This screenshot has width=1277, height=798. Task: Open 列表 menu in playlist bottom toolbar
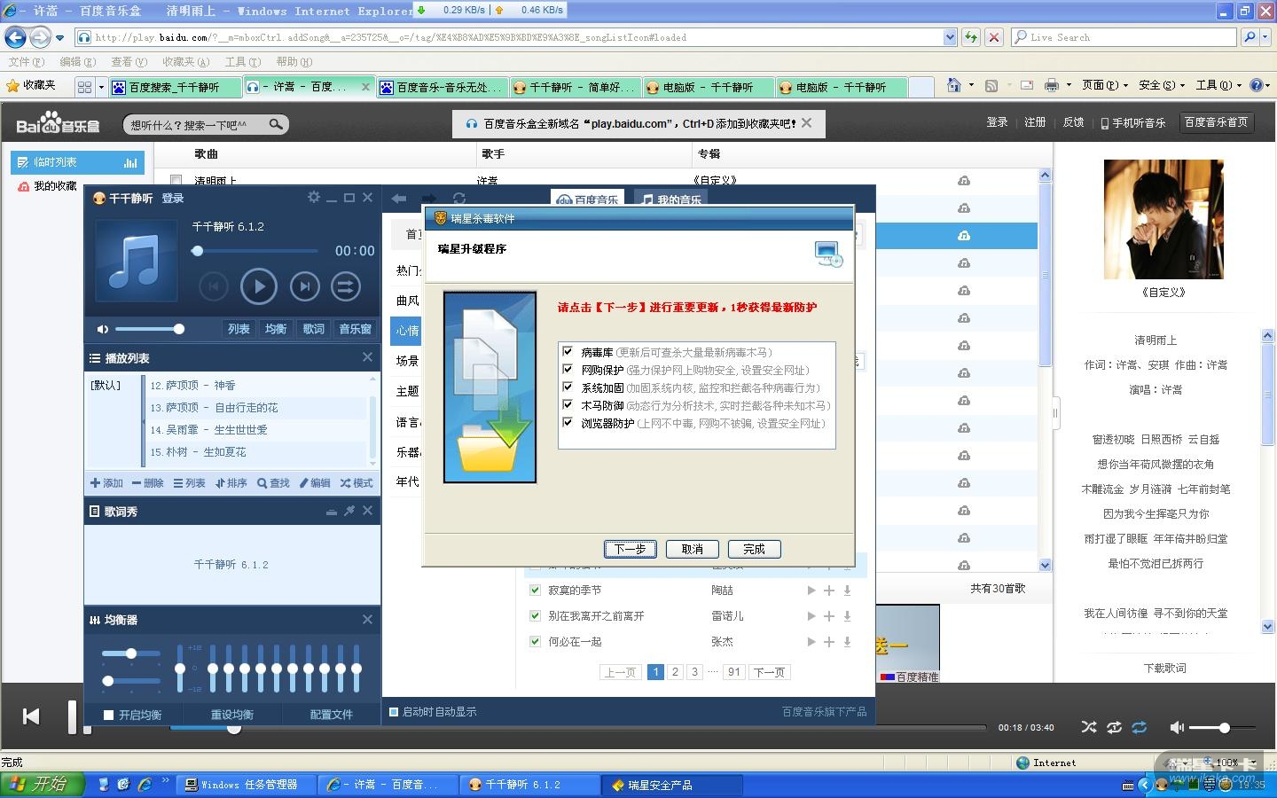point(189,483)
